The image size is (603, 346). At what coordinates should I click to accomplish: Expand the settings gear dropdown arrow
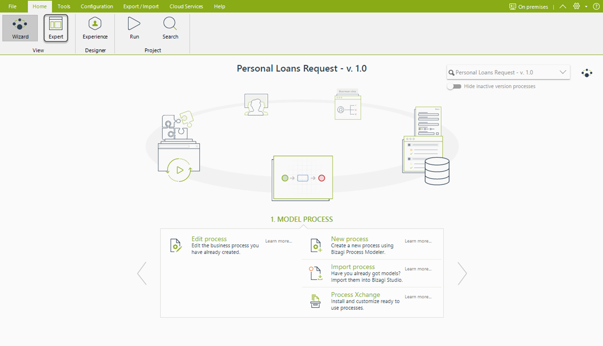586,7
